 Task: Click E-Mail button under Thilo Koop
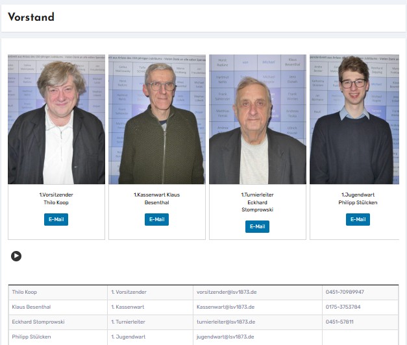pyautogui.click(x=56, y=219)
